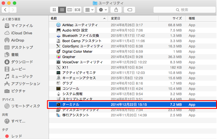This screenshot has height=139, width=217.
Task: Click the 182 KB size cell
Action: 176,68
